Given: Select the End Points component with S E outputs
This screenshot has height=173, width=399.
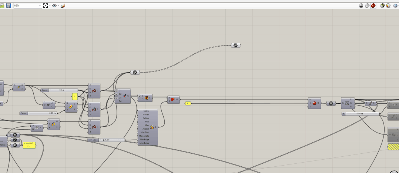Looking at the screenshot, I should (393, 117).
